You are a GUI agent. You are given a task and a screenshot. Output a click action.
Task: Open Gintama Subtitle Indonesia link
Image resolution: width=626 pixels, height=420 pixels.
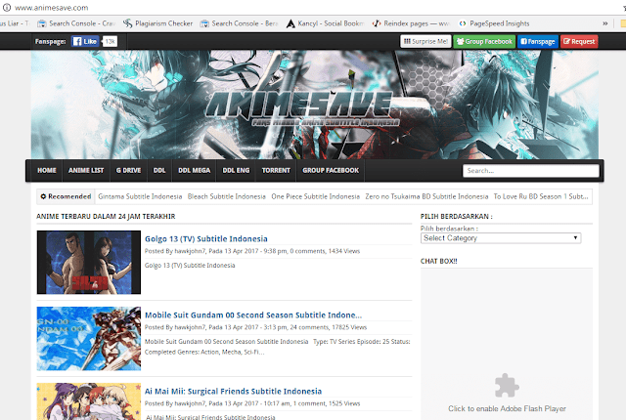(140, 196)
